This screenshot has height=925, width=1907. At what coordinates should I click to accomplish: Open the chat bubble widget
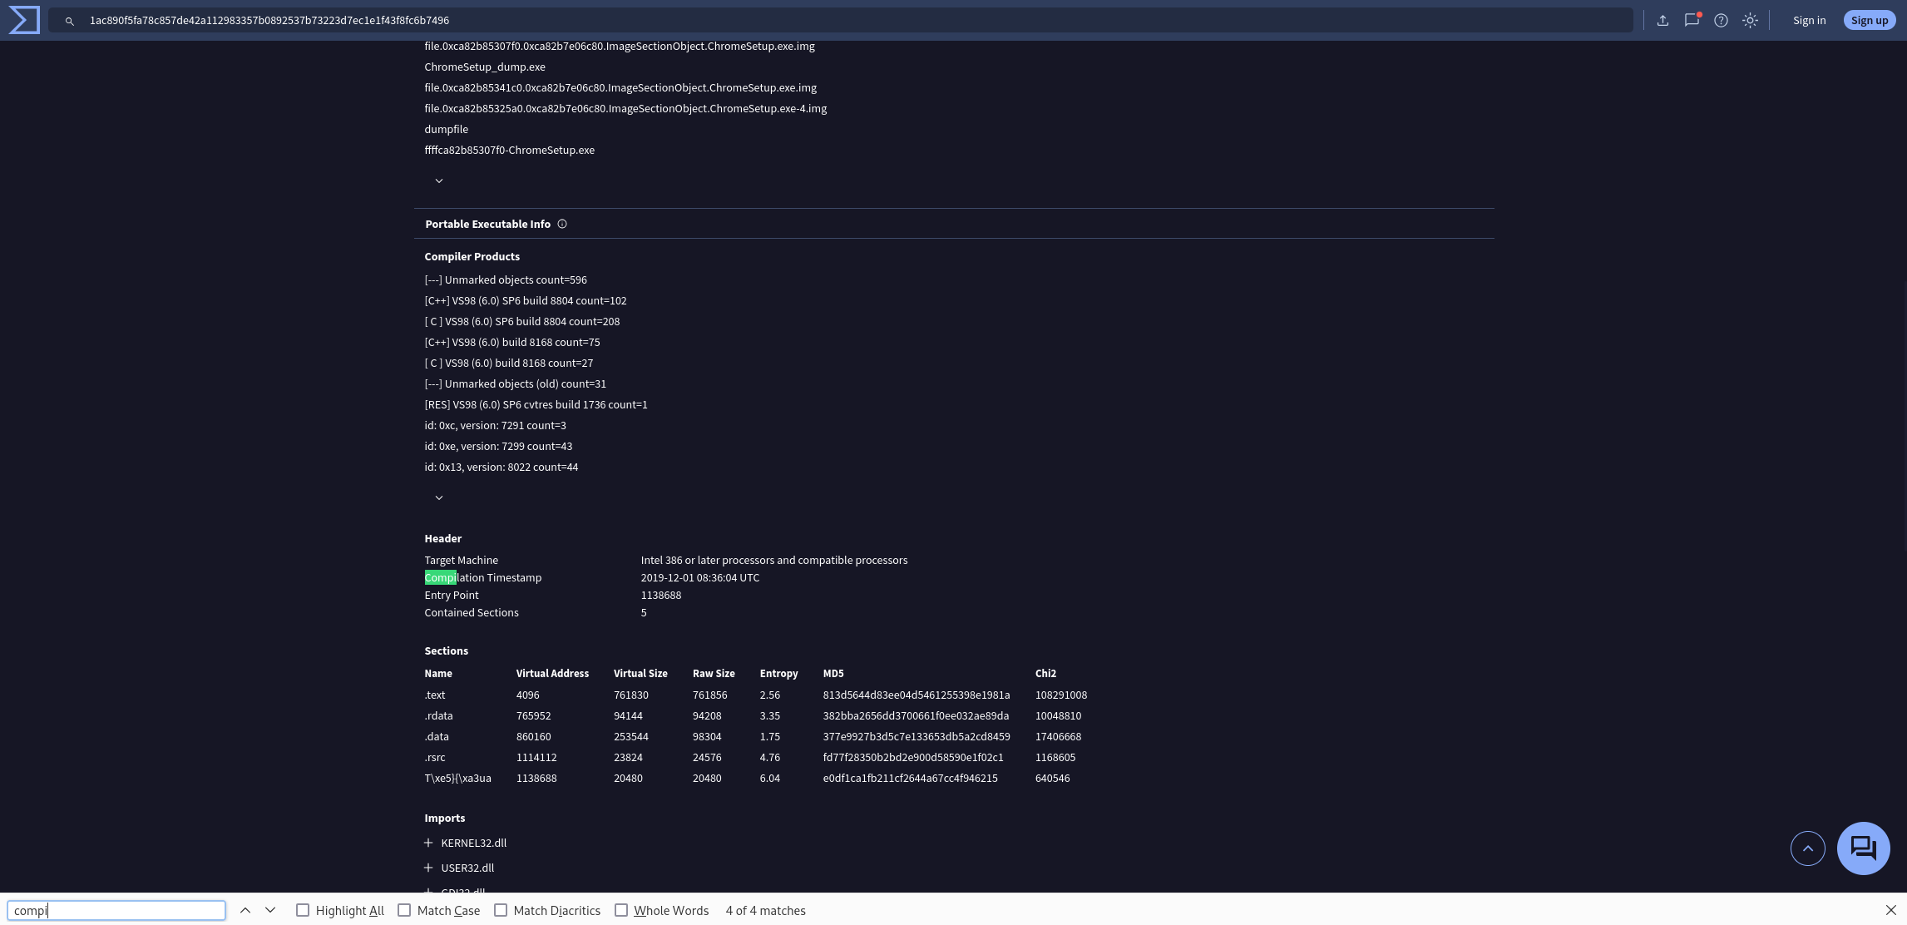(1863, 848)
